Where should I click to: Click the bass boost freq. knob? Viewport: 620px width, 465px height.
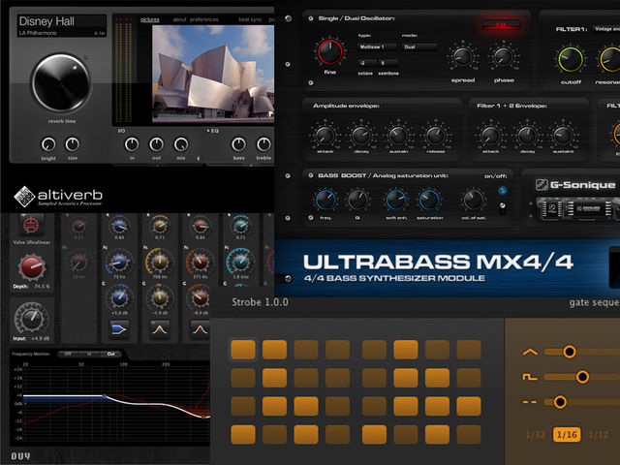coord(325,201)
